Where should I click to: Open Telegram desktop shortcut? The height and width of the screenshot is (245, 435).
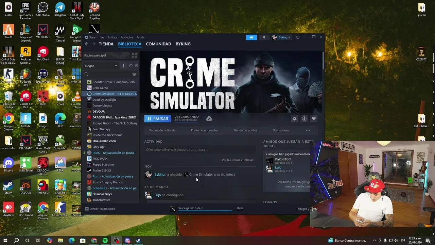[60, 9]
